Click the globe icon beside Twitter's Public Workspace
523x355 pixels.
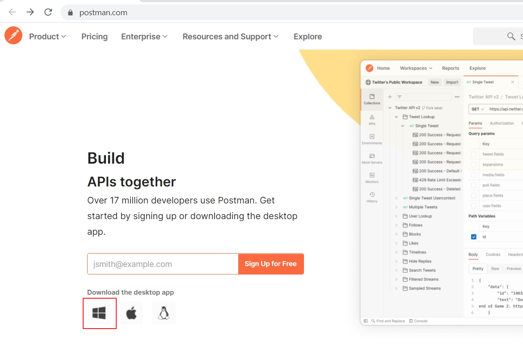coord(368,82)
